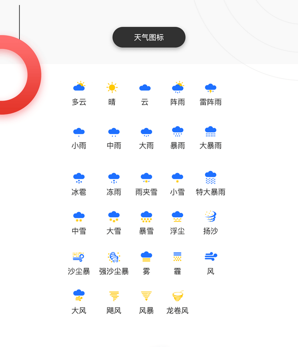Select the 中雨 moderate rain icon
298x347 pixels.
pos(114,132)
